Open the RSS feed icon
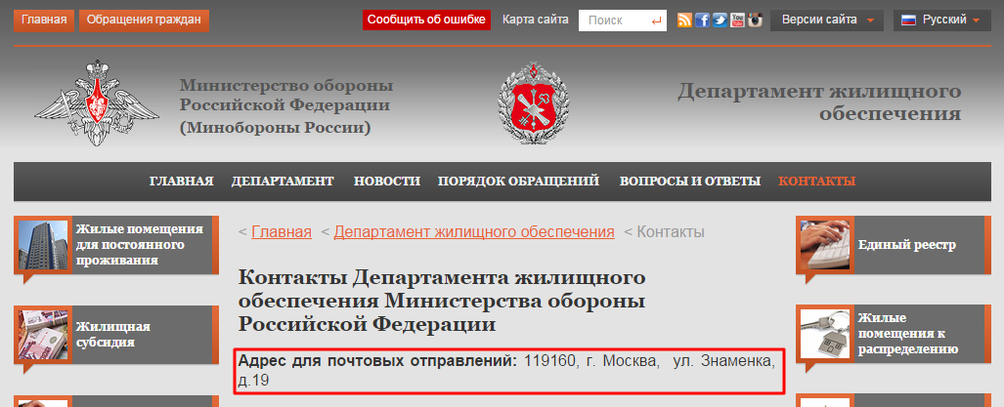 tap(685, 20)
